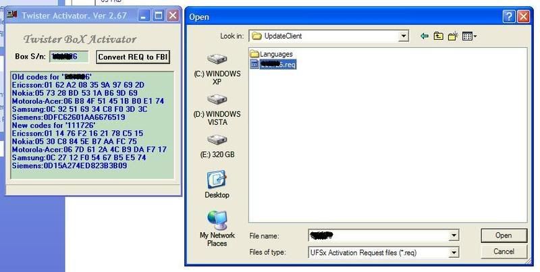Viewport: 540px width, 272px height.
Task: Select the .req file in list
Action: 273,64
